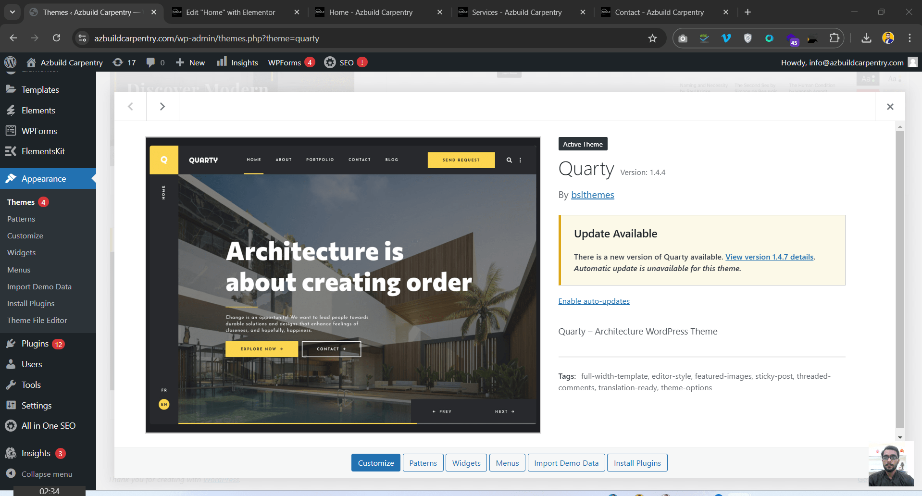
Task: Click the WordPress logo in admin bar
Action: point(10,62)
